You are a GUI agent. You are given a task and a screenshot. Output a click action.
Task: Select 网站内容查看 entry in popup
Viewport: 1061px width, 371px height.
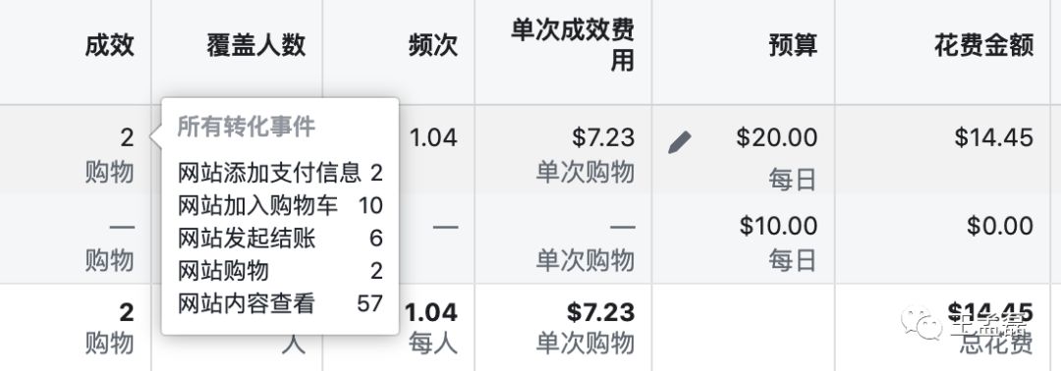280,303
